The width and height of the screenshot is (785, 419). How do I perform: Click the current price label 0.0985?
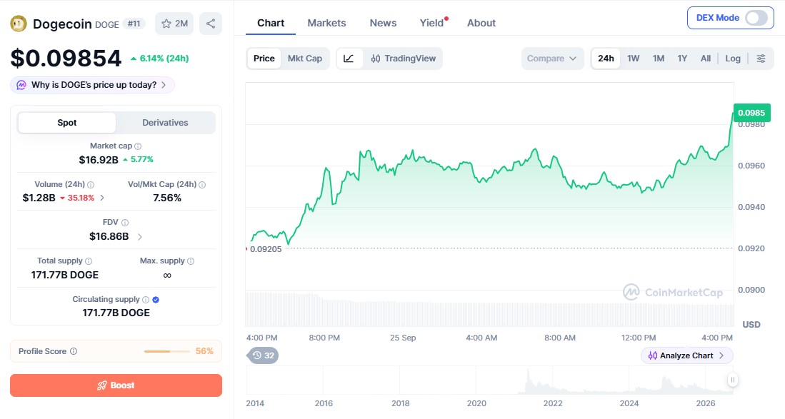tap(751, 113)
